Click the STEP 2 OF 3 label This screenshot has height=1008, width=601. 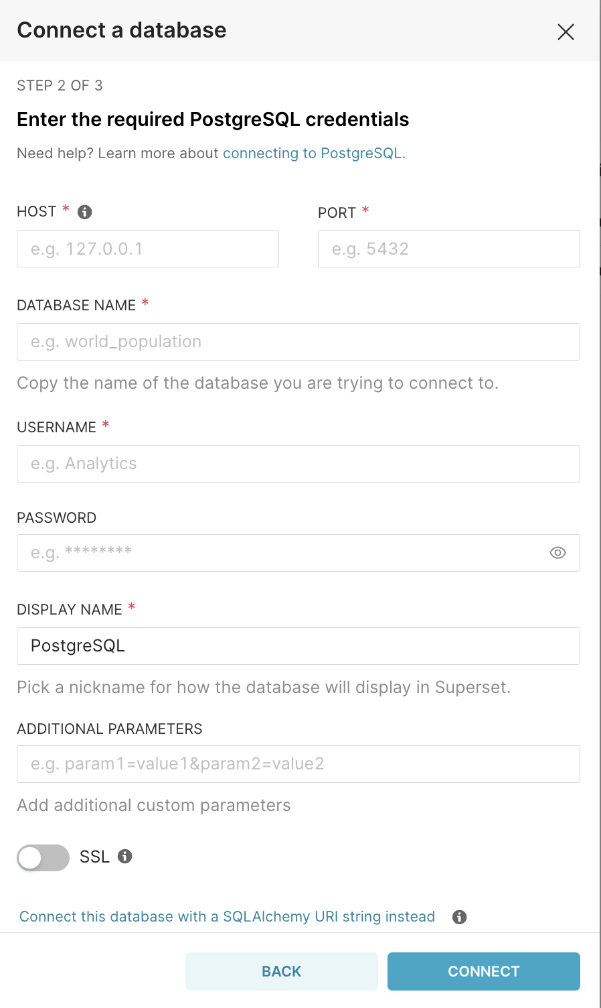pos(60,85)
